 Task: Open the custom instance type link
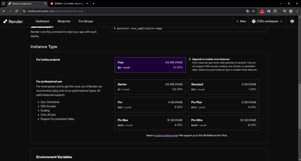click(166, 135)
